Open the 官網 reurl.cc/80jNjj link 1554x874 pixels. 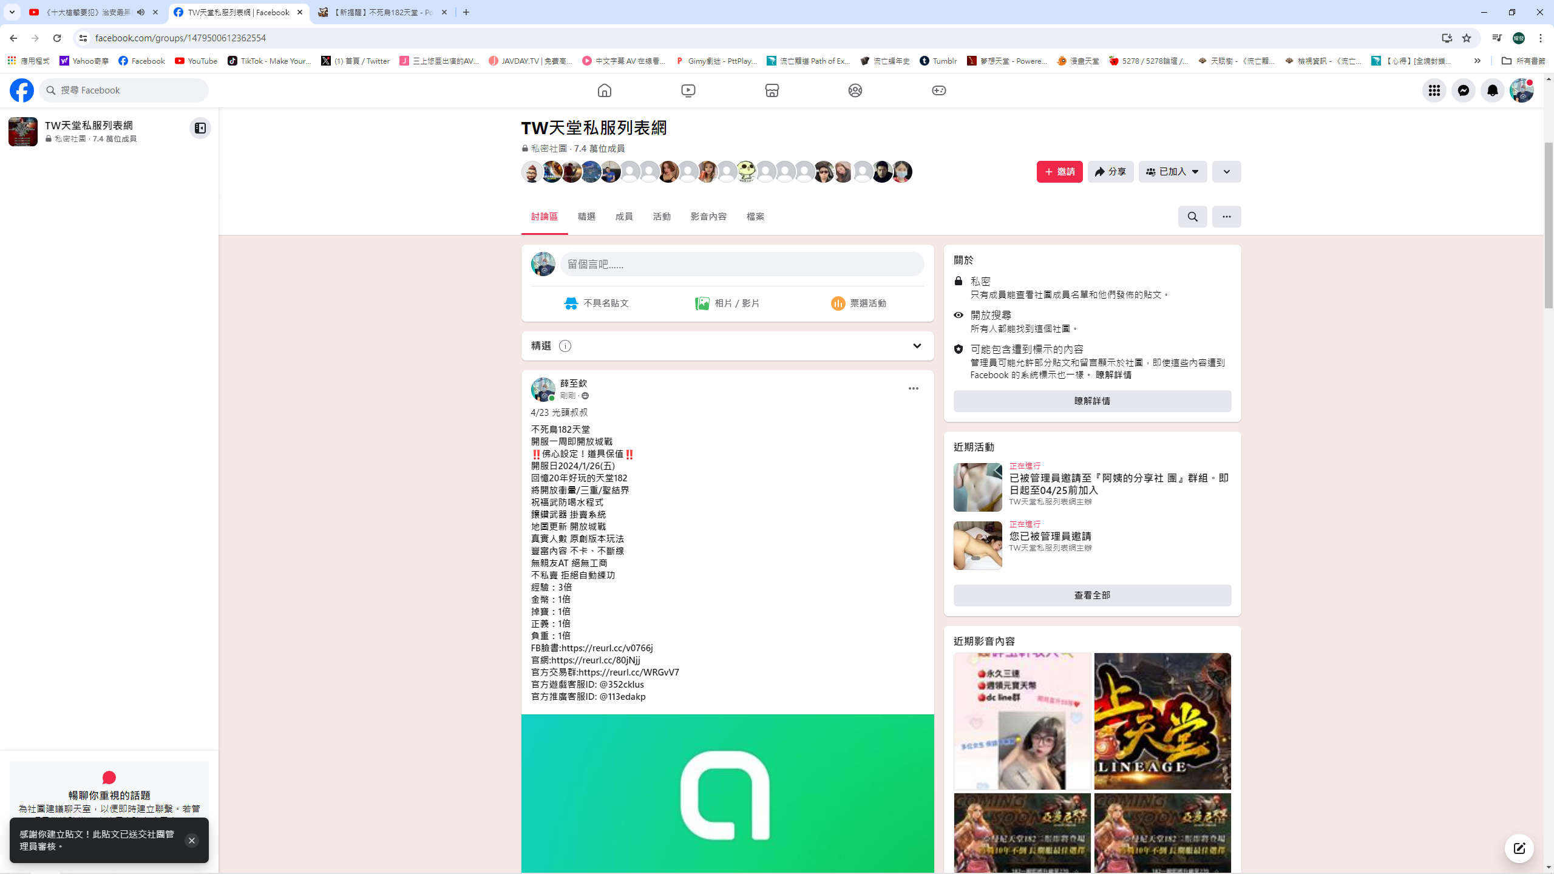[595, 660]
